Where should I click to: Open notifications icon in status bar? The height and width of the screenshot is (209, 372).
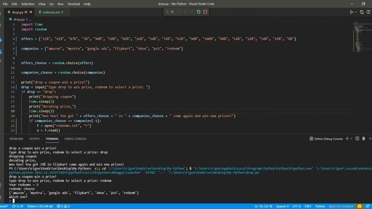click(368, 207)
